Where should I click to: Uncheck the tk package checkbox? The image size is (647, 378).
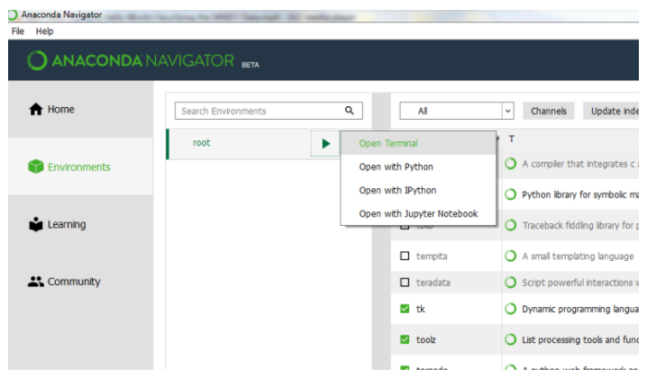tap(405, 309)
